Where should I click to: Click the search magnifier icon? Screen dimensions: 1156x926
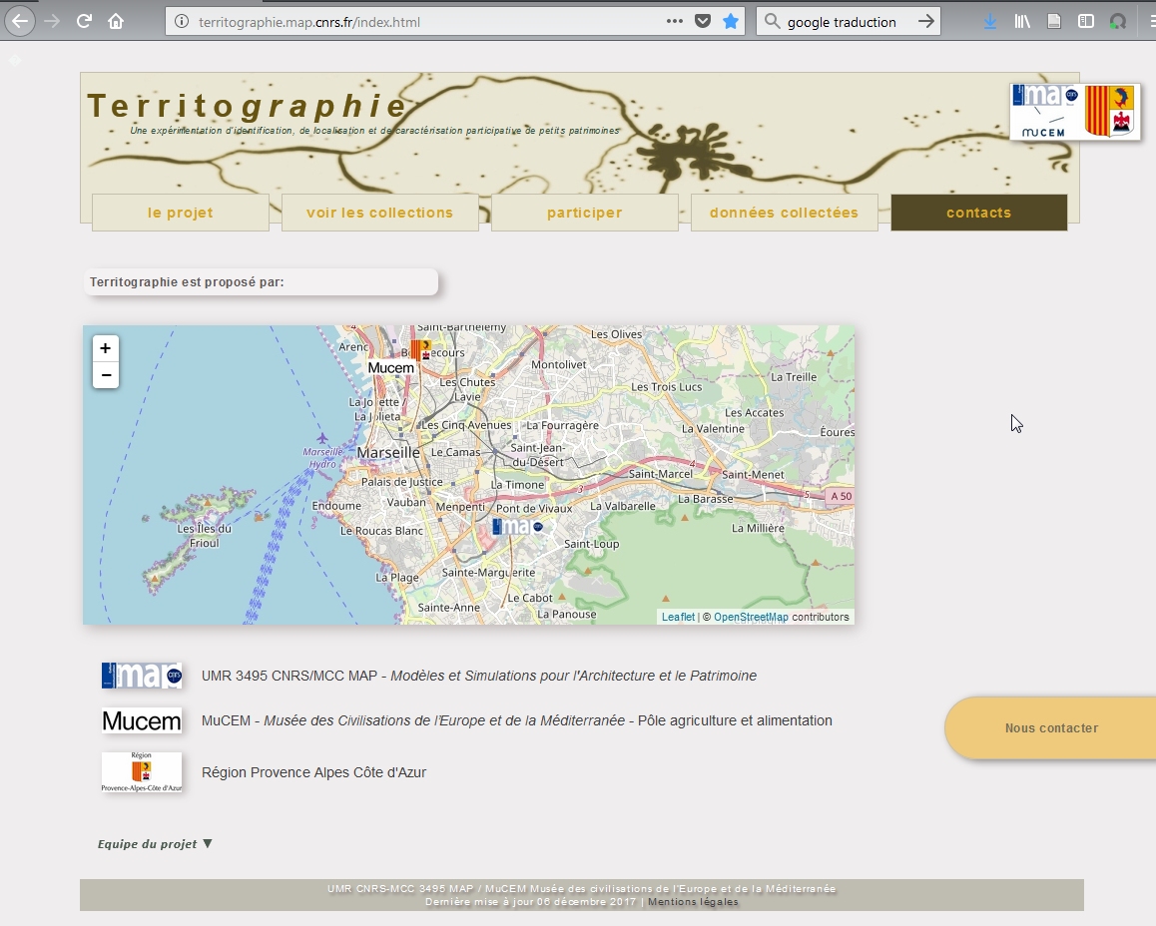[772, 21]
